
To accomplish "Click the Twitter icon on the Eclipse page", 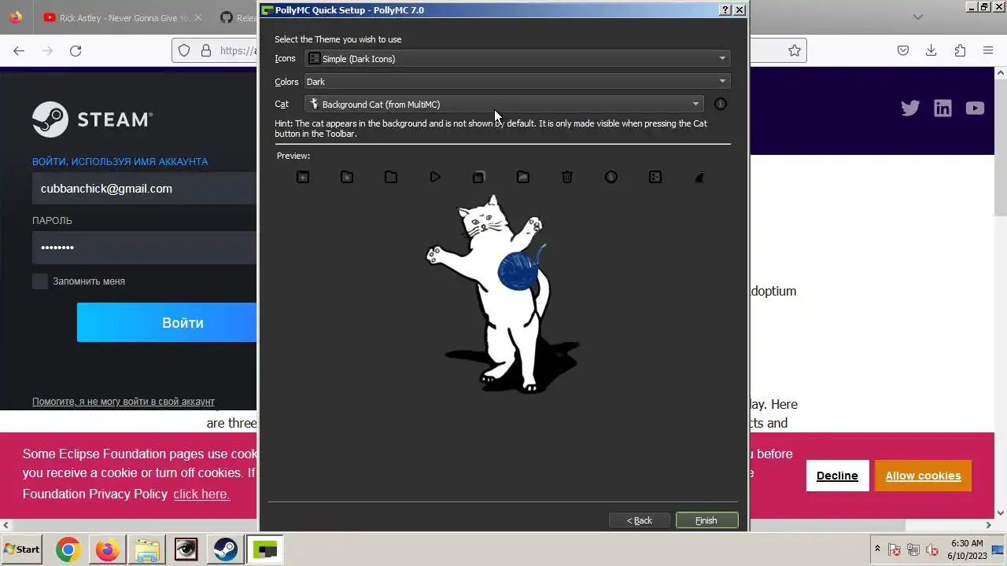I will (x=910, y=108).
